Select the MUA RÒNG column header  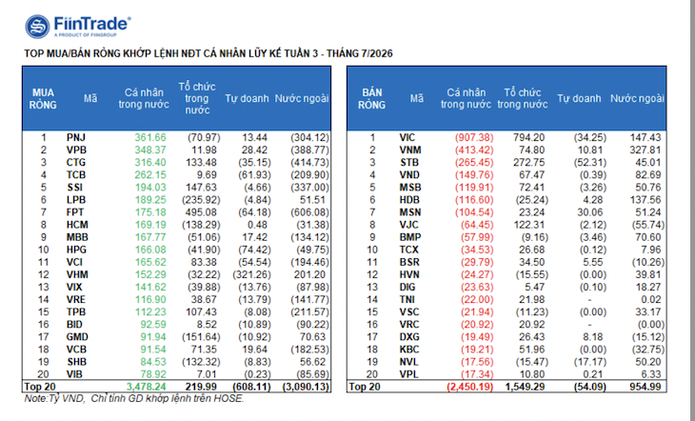tap(43, 98)
